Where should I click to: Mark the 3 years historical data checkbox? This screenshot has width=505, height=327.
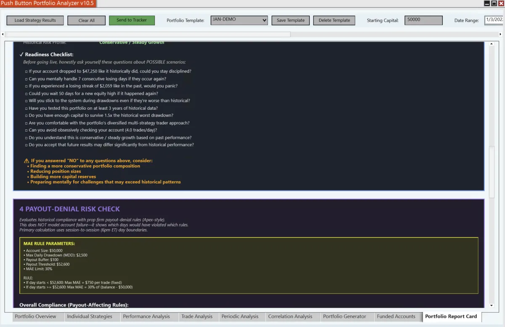tap(26, 108)
